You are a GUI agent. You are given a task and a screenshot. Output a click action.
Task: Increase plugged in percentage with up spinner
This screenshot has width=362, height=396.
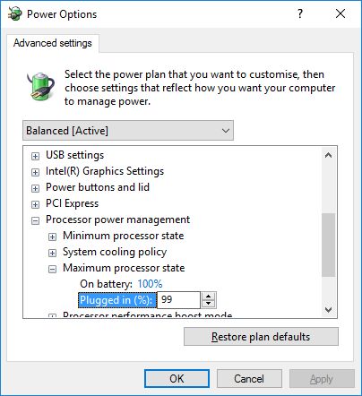click(x=208, y=297)
